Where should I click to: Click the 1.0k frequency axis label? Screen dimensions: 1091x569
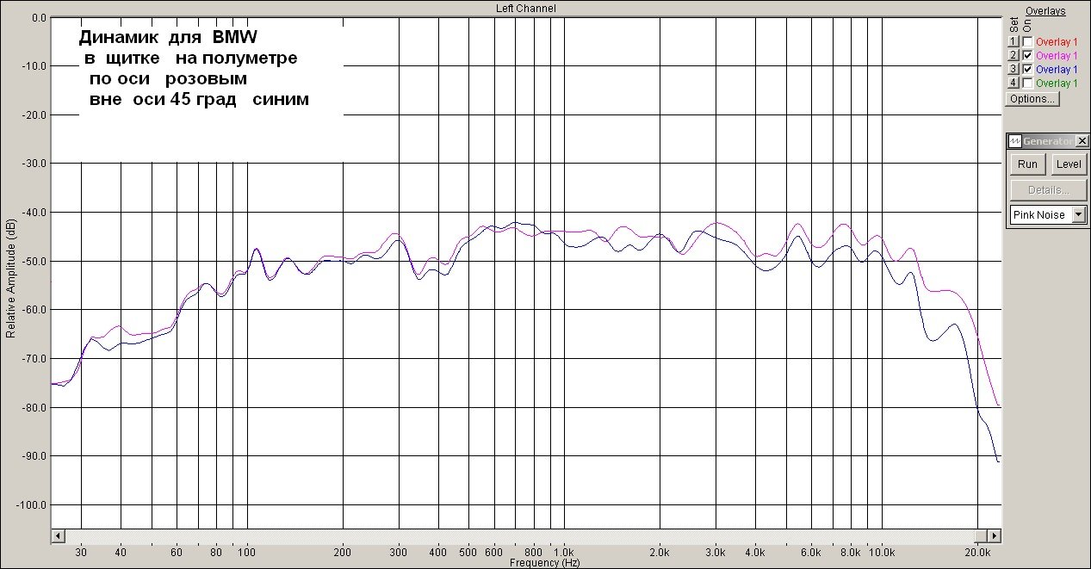tap(563, 552)
